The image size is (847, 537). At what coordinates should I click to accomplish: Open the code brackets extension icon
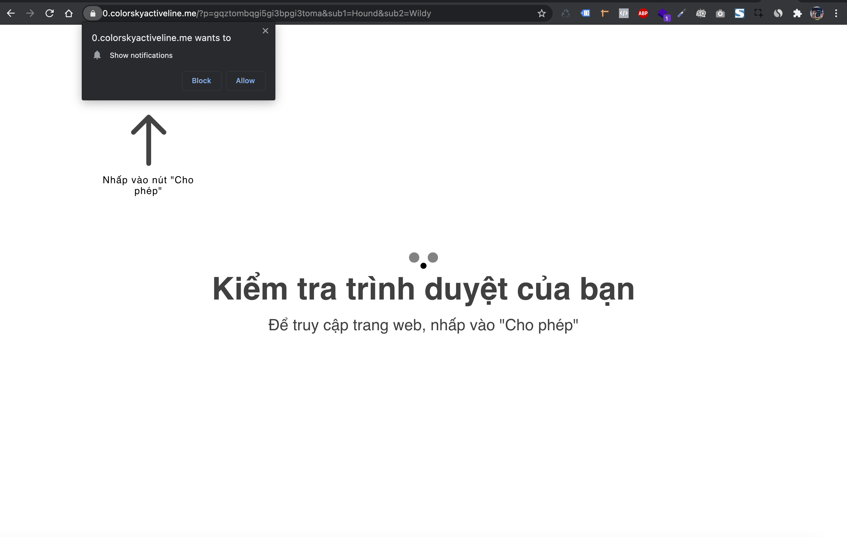coord(624,13)
